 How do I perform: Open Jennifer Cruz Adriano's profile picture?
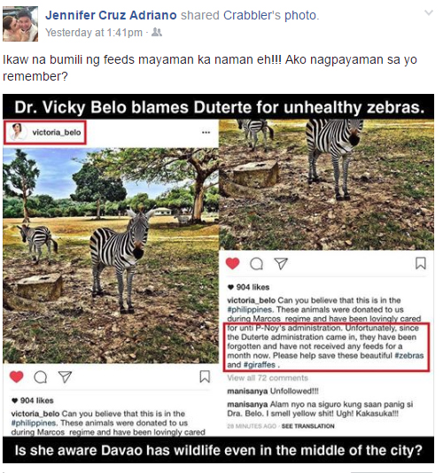[20, 24]
